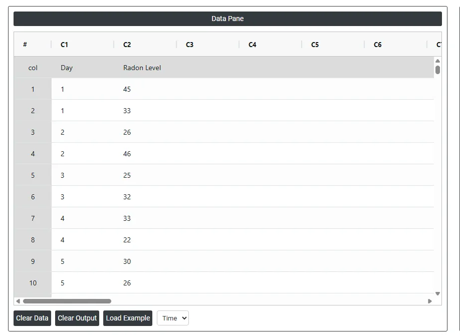This screenshot has height=335, width=460.
Task: Click Day value in row 6
Action: [x=83, y=197]
